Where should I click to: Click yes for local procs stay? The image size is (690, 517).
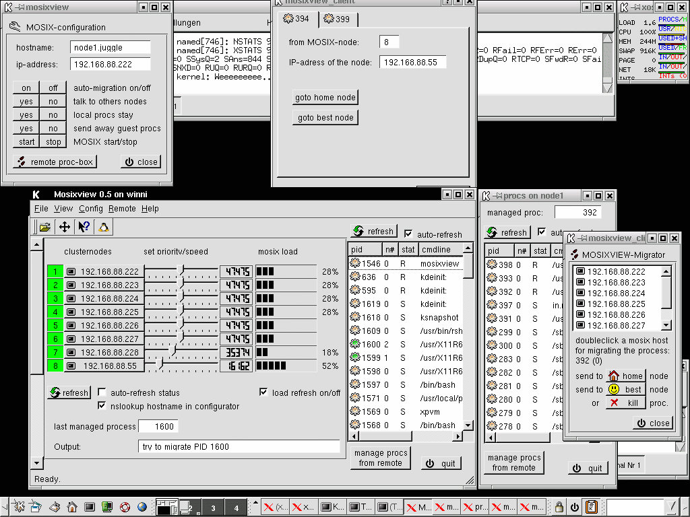click(26, 115)
